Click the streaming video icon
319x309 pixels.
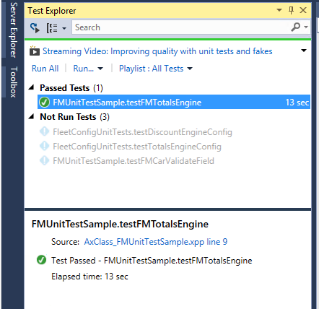[x=35, y=51]
